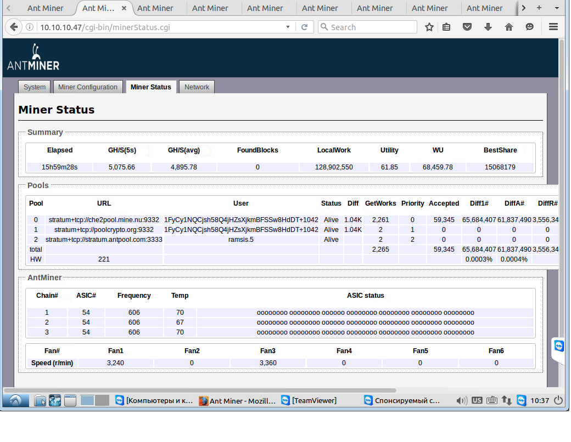This screenshot has height=442, width=571.
Task: Click into the browser Search box
Action: 367,27
